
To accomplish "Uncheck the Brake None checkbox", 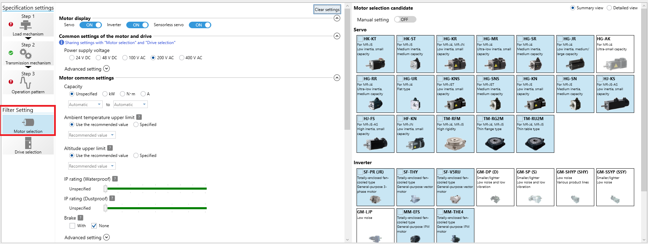I will (x=94, y=226).
